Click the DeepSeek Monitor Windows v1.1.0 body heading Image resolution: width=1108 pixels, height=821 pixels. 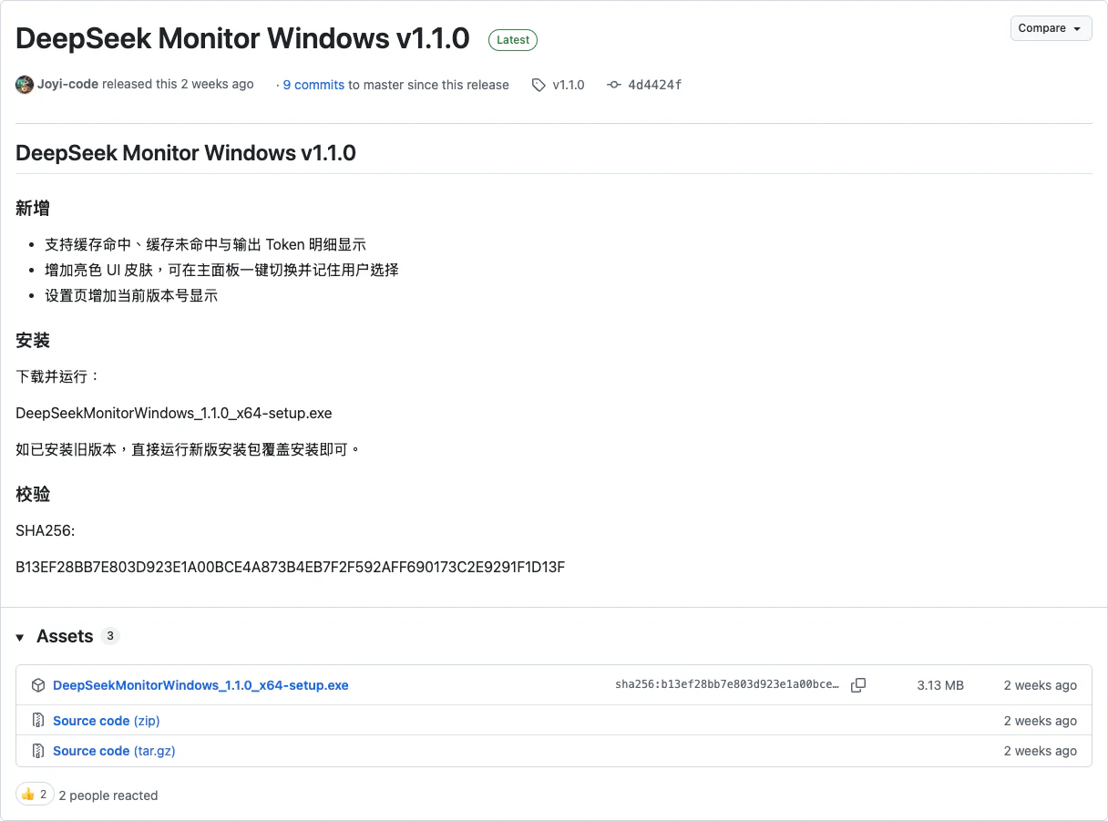tap(186, 153)
